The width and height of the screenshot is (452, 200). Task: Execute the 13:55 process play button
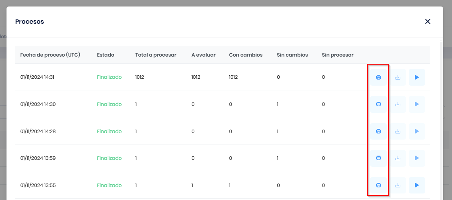(417, 185)
